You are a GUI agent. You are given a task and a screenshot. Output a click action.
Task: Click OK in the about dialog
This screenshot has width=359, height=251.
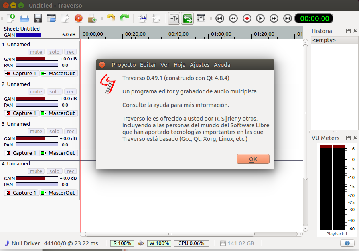[x=253, y=159]
